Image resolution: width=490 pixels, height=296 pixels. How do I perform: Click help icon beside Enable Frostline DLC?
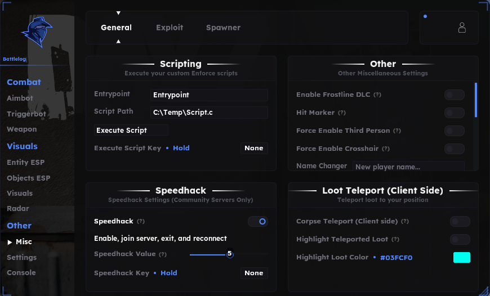coord(377,95)
